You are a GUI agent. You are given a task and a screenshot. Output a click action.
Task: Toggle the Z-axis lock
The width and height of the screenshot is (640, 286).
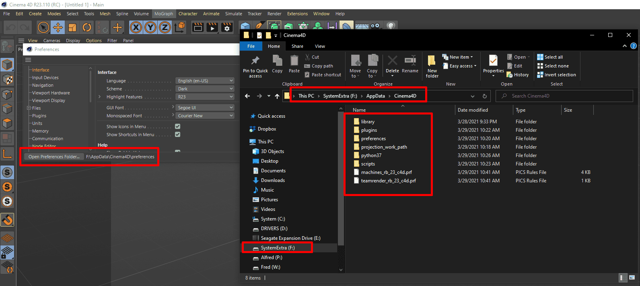(x=165, y=27)
